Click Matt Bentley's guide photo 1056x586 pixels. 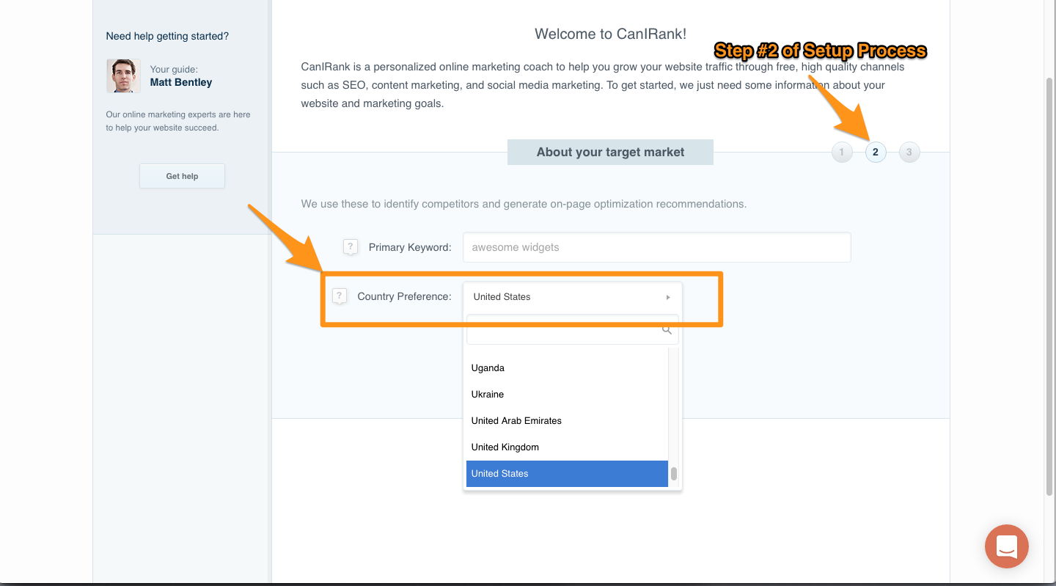[123, 76]
